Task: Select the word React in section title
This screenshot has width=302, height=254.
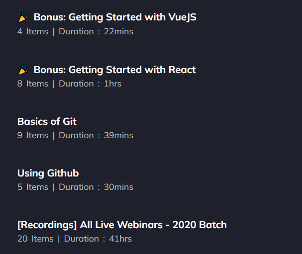Action: pos(182,70)
